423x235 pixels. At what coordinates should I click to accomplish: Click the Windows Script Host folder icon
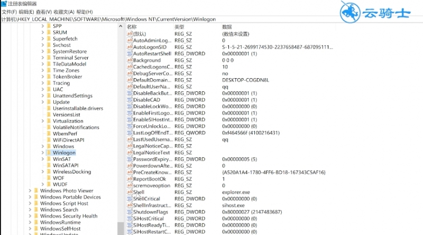[x=36, y=203]
